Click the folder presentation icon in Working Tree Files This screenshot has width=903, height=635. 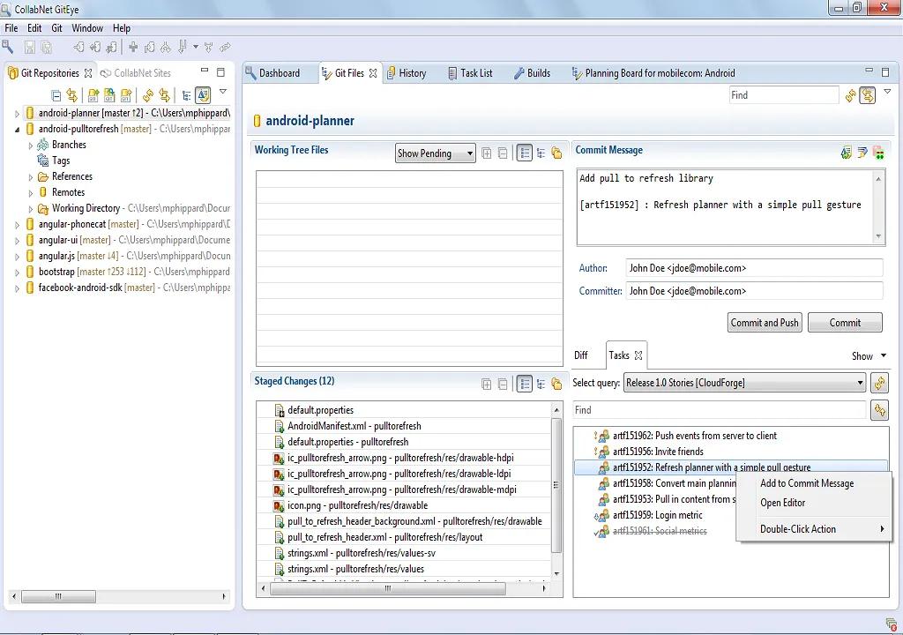coord(556,153)
